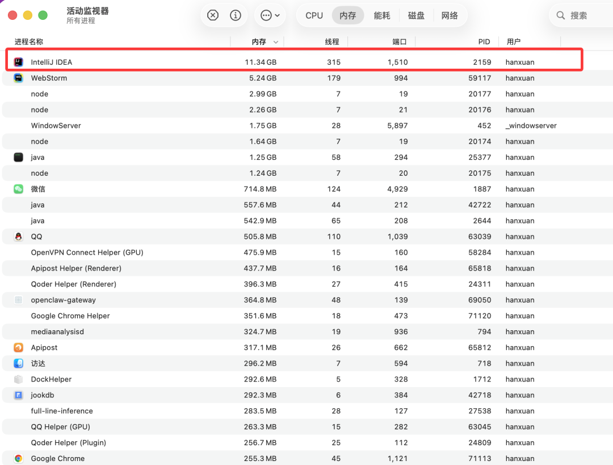Click the Google Chrome icon

(18, 458)
